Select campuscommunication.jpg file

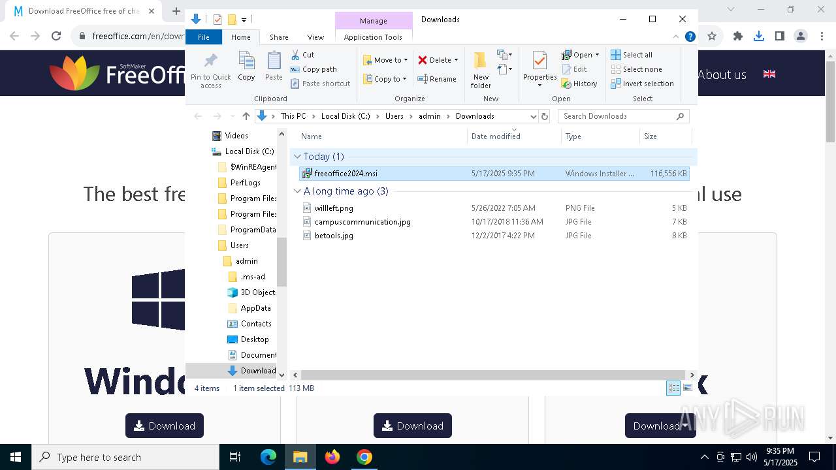pos(494,222)
